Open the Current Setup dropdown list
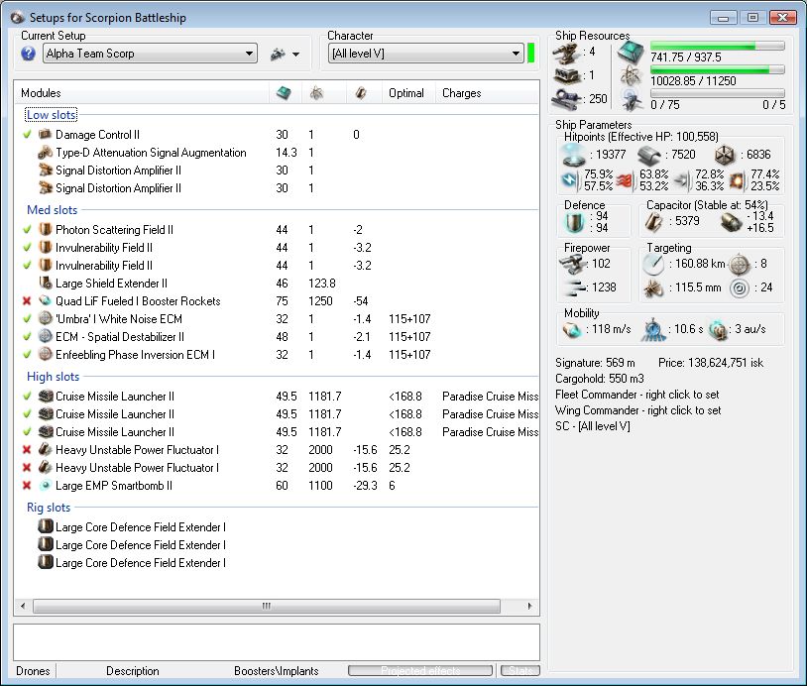 [249, 54]
